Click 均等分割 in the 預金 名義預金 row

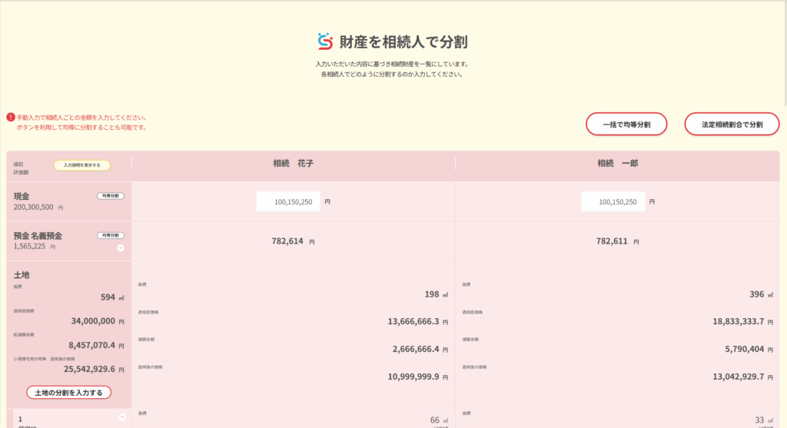coord(110,235)
